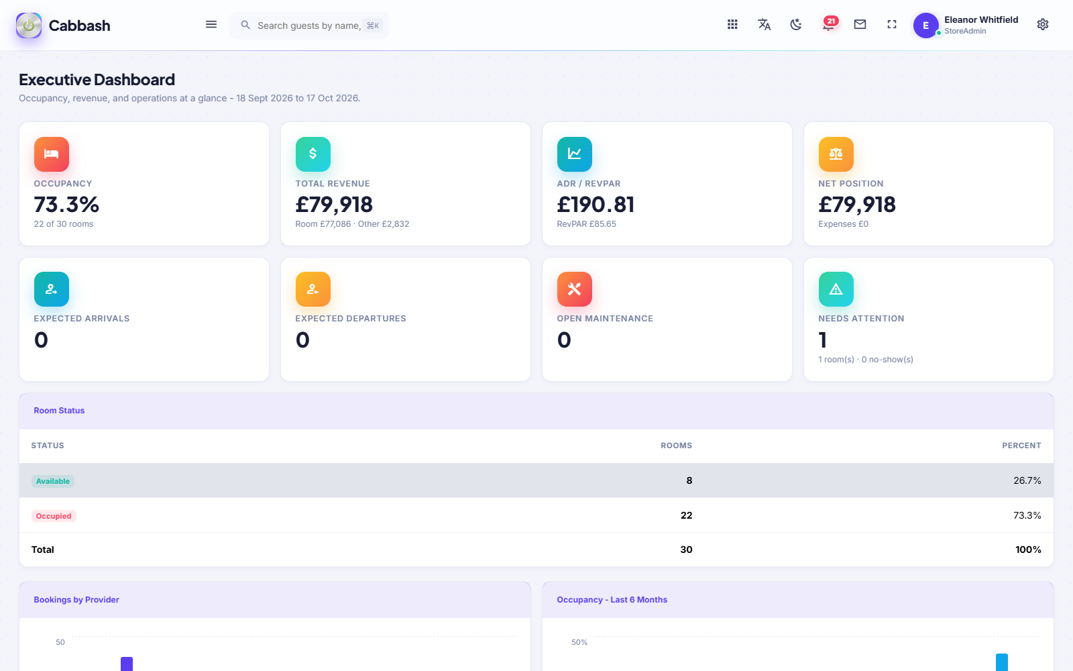Select the Available status badge

click(x=53, y=481)
